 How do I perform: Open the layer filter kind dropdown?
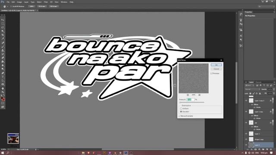249,85
